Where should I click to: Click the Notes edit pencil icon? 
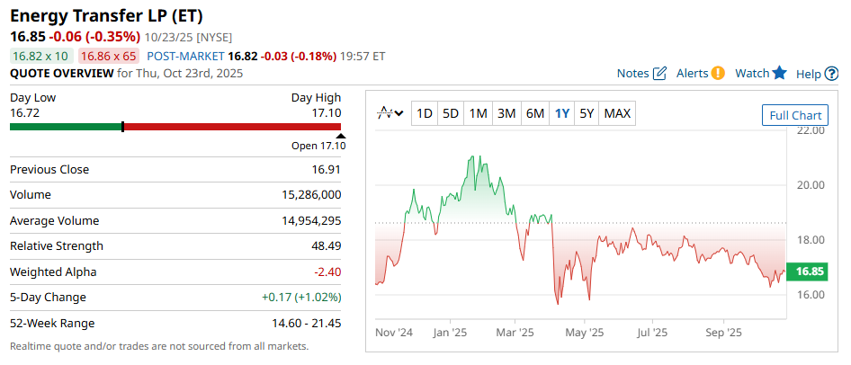pyautogui.click(x=659, y=74)
